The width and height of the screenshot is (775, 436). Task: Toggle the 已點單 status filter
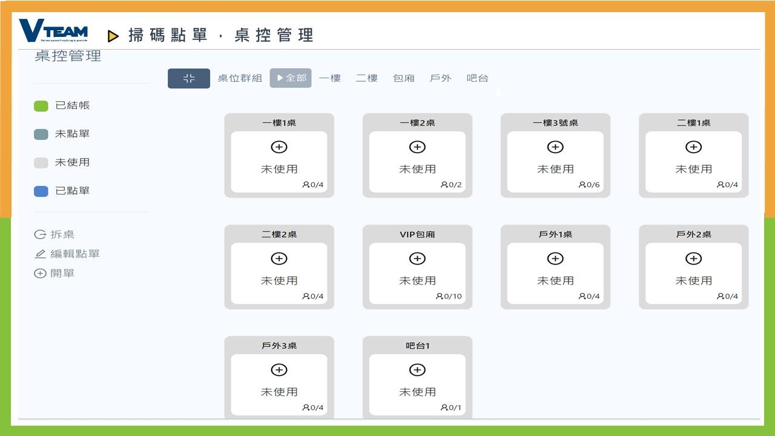41,190
